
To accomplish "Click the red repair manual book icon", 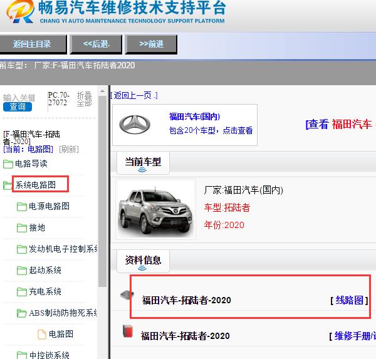I will coord(128,331).
